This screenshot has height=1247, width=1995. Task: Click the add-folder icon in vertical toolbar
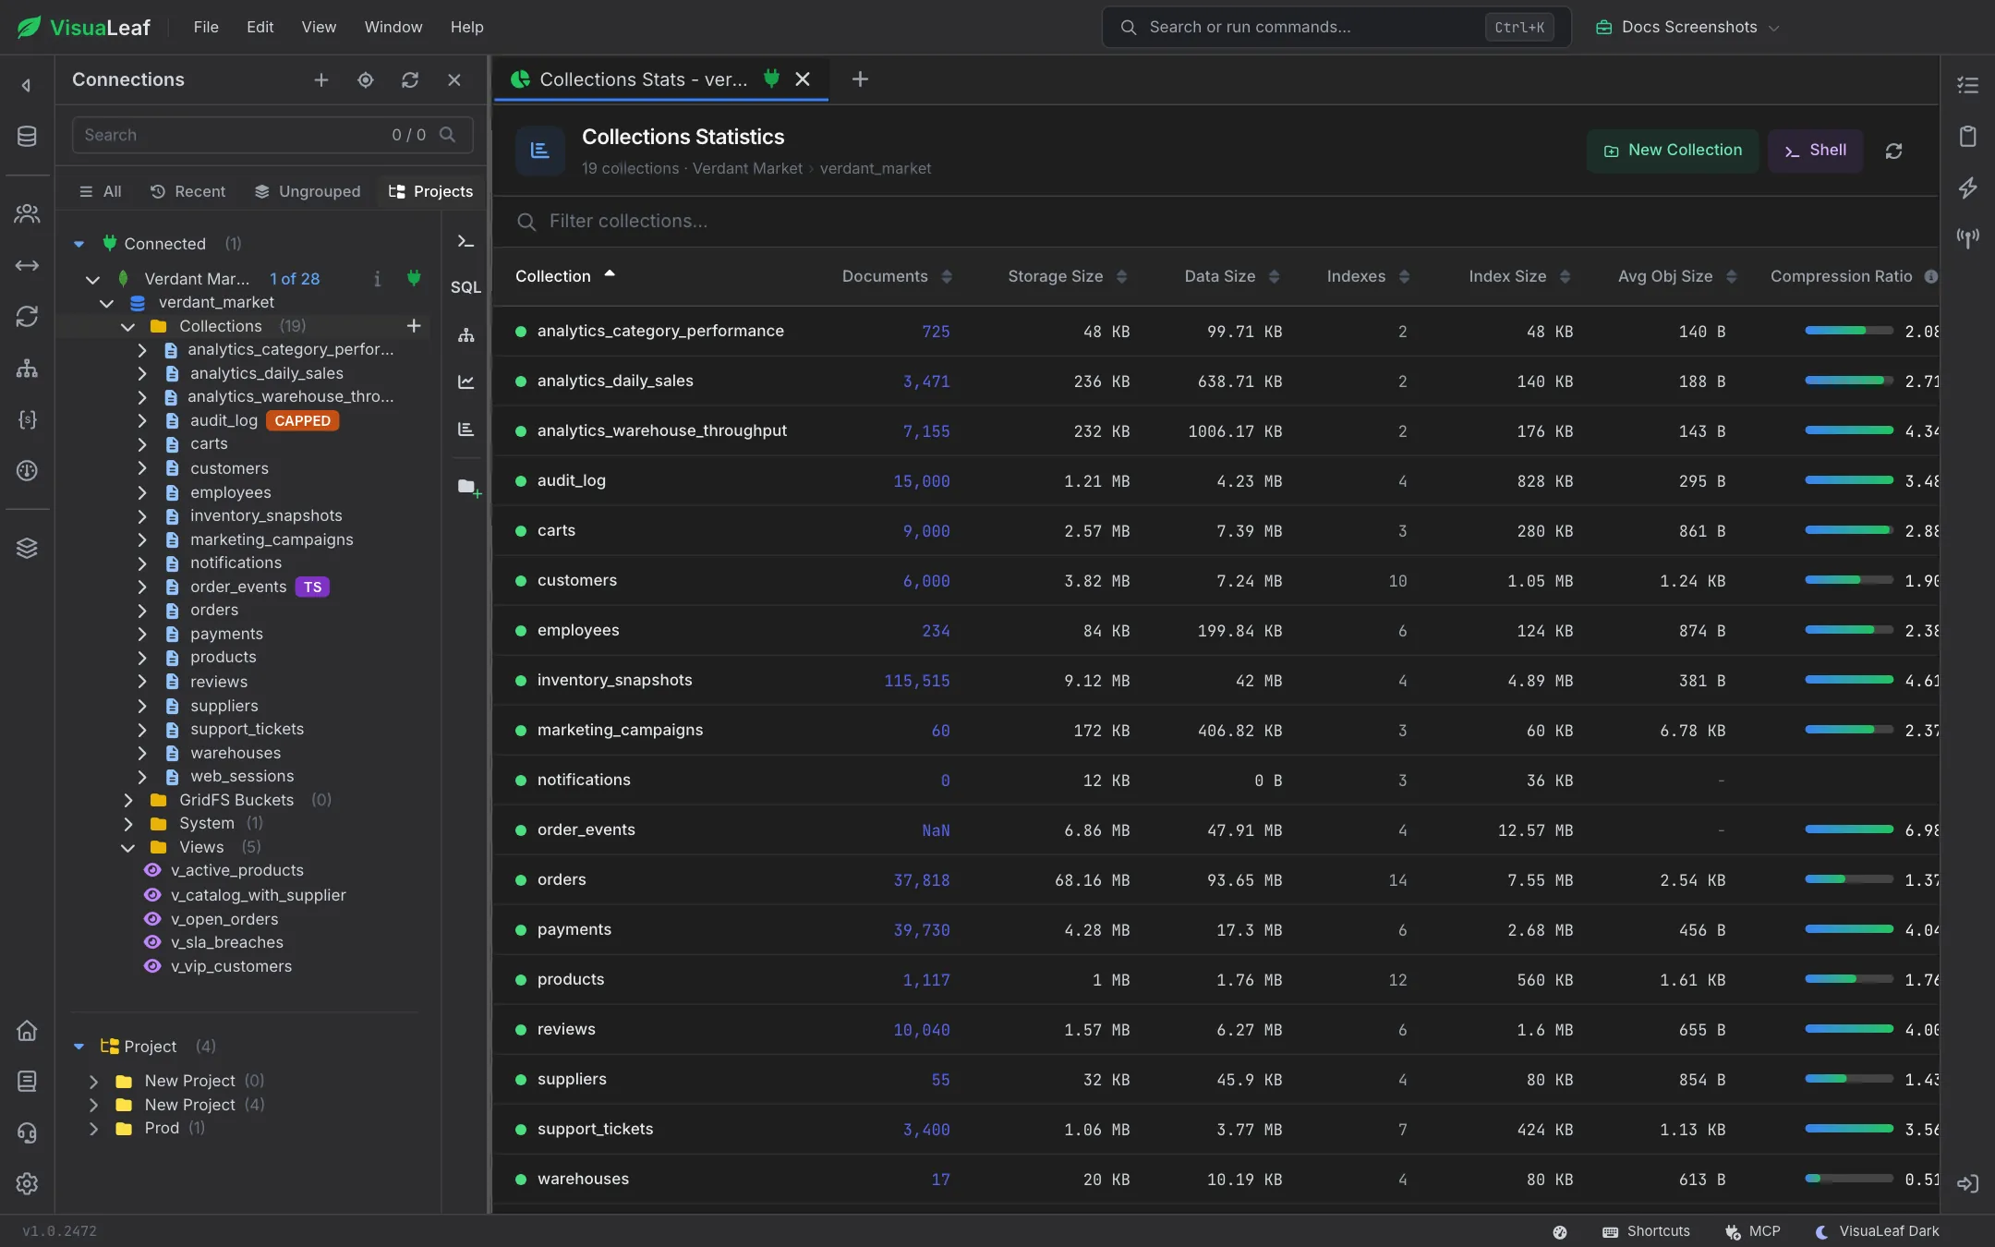coord(469,488)
